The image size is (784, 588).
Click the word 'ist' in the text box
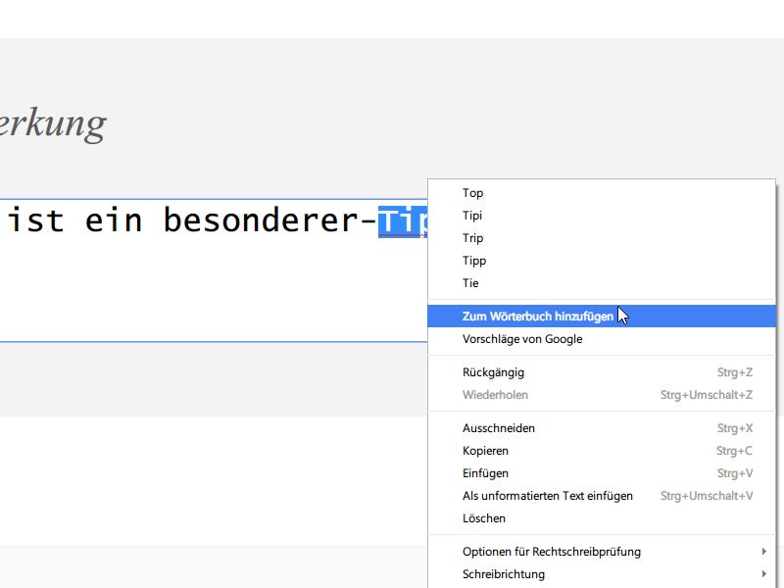coord(36,220)
